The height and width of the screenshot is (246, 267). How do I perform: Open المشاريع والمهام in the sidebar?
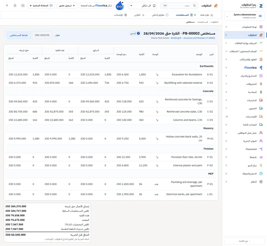pyautogui.click(x=244, y=76)
